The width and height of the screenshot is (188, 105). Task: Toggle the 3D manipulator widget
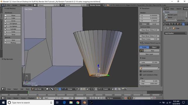point(57,89)
